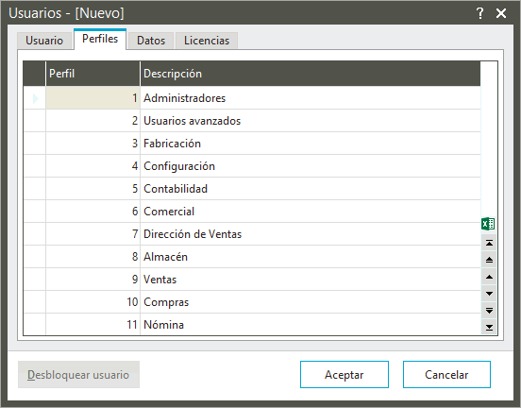Select the Usuarios avanzados row
Image resolution: width=521 pixels, height=408 pixels.
[x=252, y=121]
